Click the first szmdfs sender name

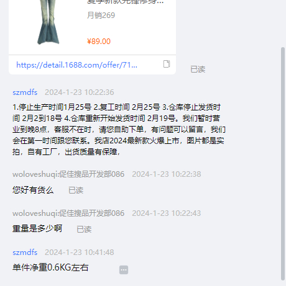click(x=25, y=92)
